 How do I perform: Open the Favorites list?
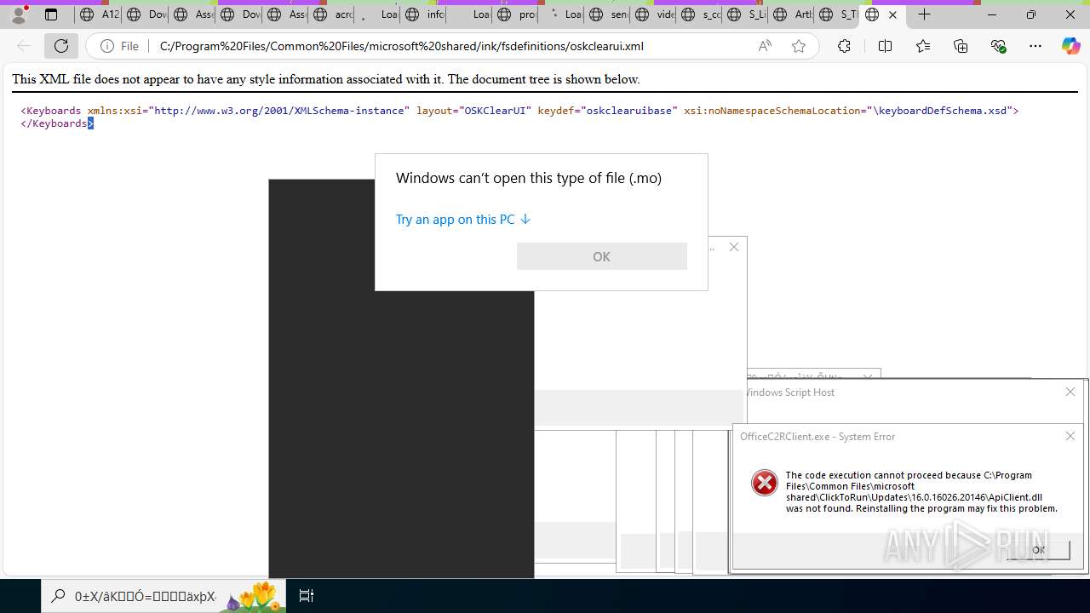(x=923, y=46)
